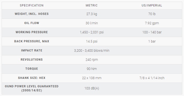
Task: Click the SPECIFICATION column header
Action: [32, 6]
